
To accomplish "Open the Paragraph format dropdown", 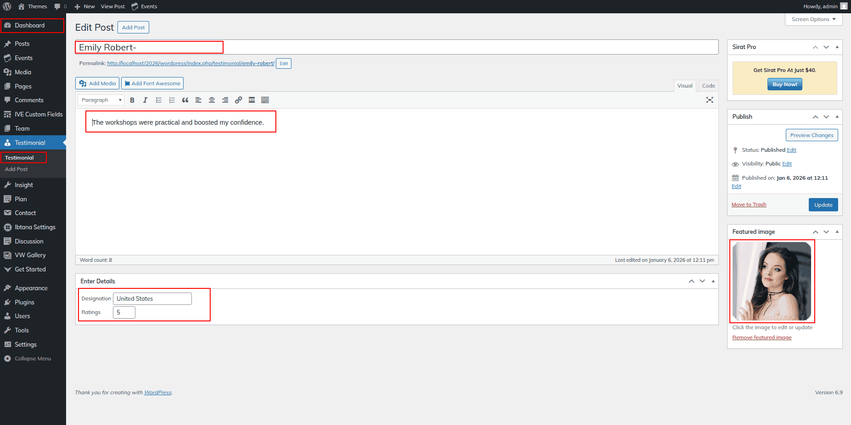I will tap(101, 100).
